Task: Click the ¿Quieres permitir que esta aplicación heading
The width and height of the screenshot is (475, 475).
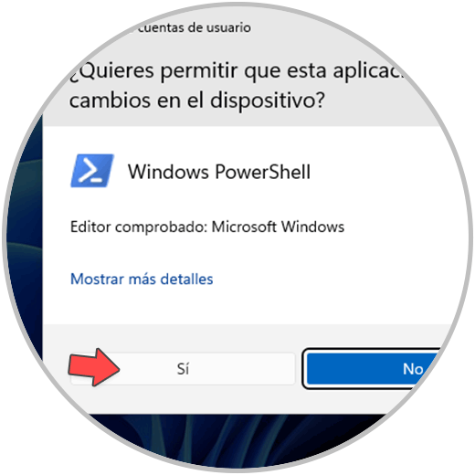Action: coord(236,71)
